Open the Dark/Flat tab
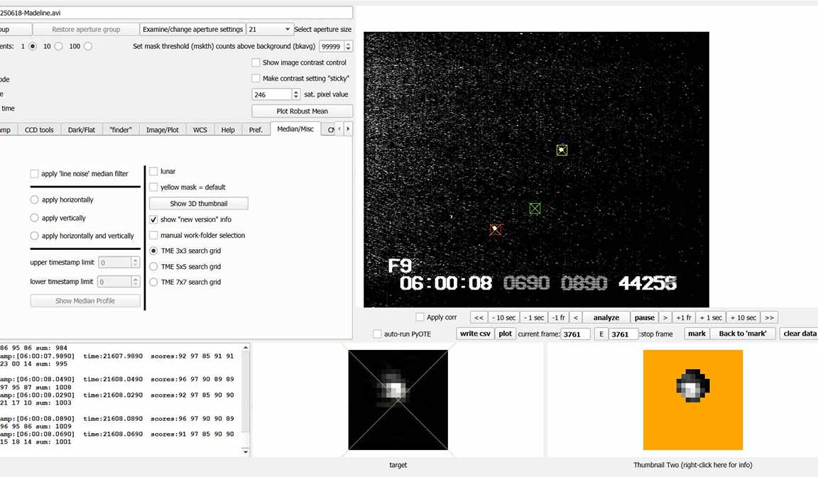 tap(80, 130)
